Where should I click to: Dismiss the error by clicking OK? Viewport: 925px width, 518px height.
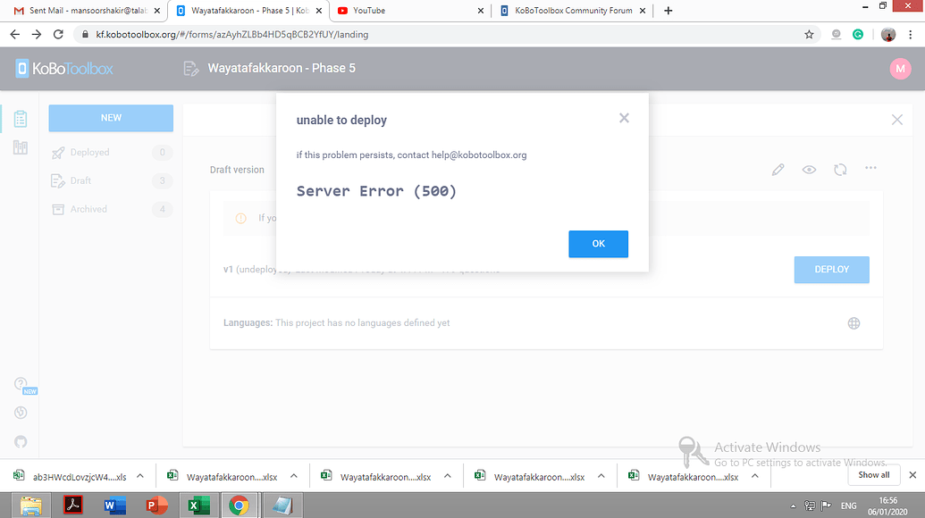click(598, 243)
